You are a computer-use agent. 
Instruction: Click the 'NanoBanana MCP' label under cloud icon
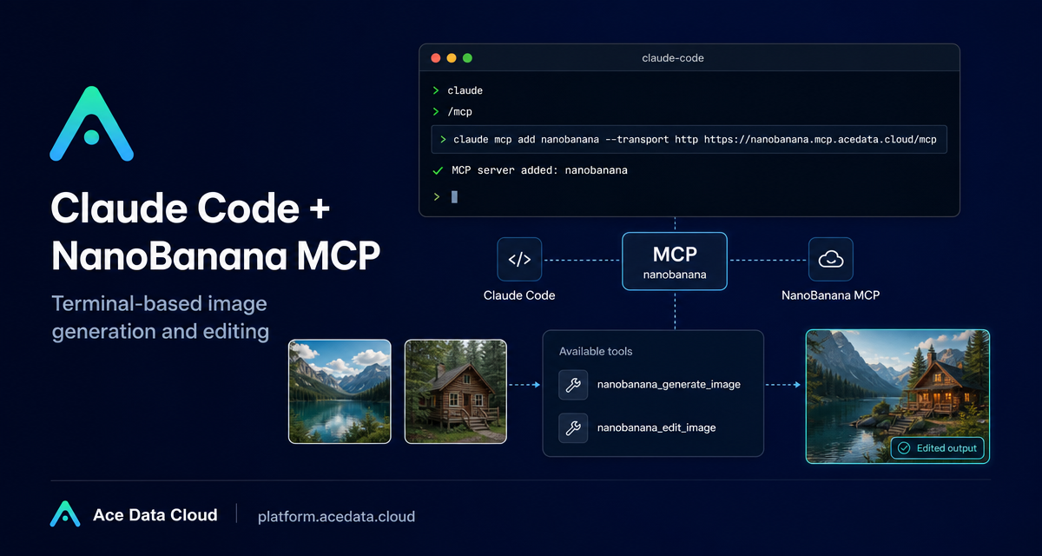[x=831, y=295]
